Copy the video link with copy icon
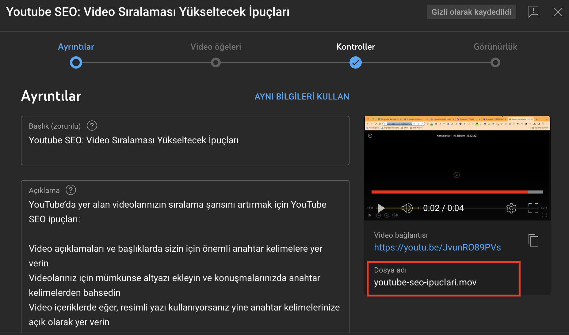Viewport: 569px width, 335px height. pyautogui.click(x=533, y=240)
